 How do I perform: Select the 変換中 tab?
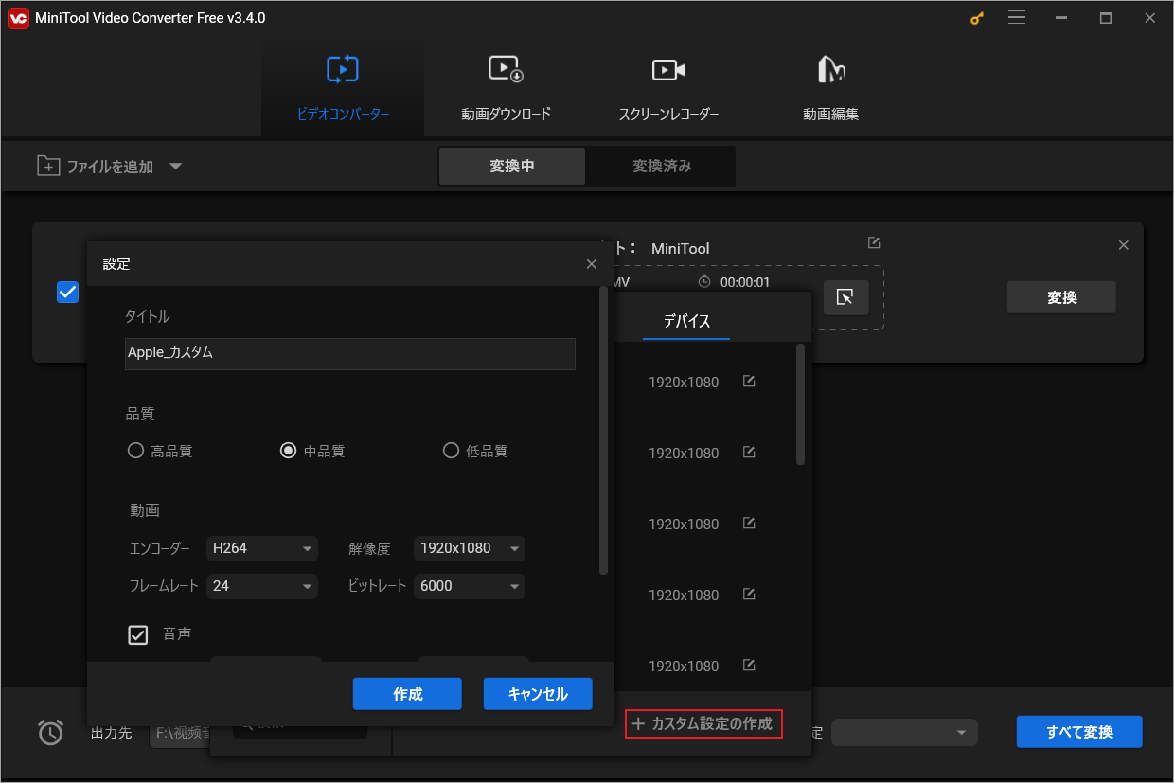click(512, 166)
